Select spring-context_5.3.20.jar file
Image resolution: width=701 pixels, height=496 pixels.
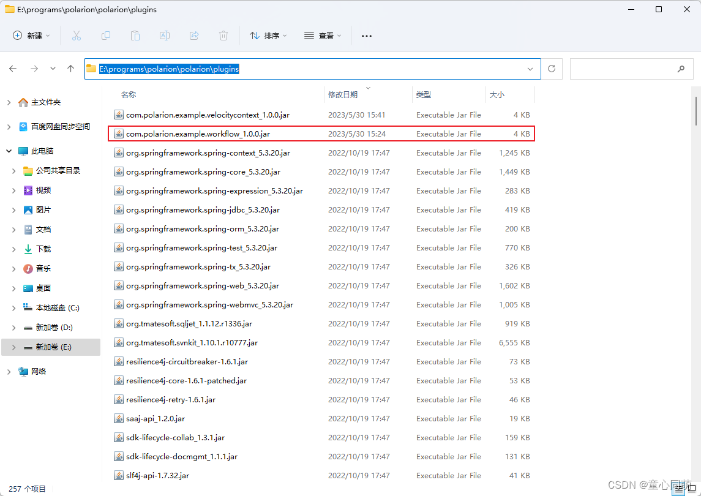[208, 153]
